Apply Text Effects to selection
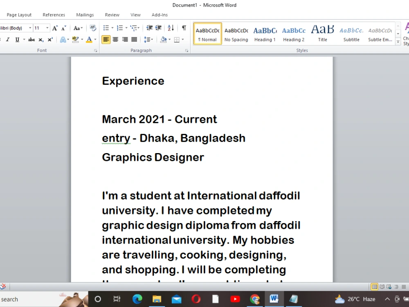 (63, 40)
